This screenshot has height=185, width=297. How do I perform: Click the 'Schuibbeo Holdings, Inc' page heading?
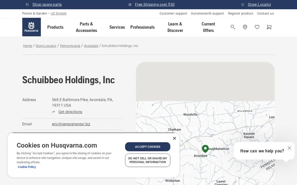pos(68,80)
